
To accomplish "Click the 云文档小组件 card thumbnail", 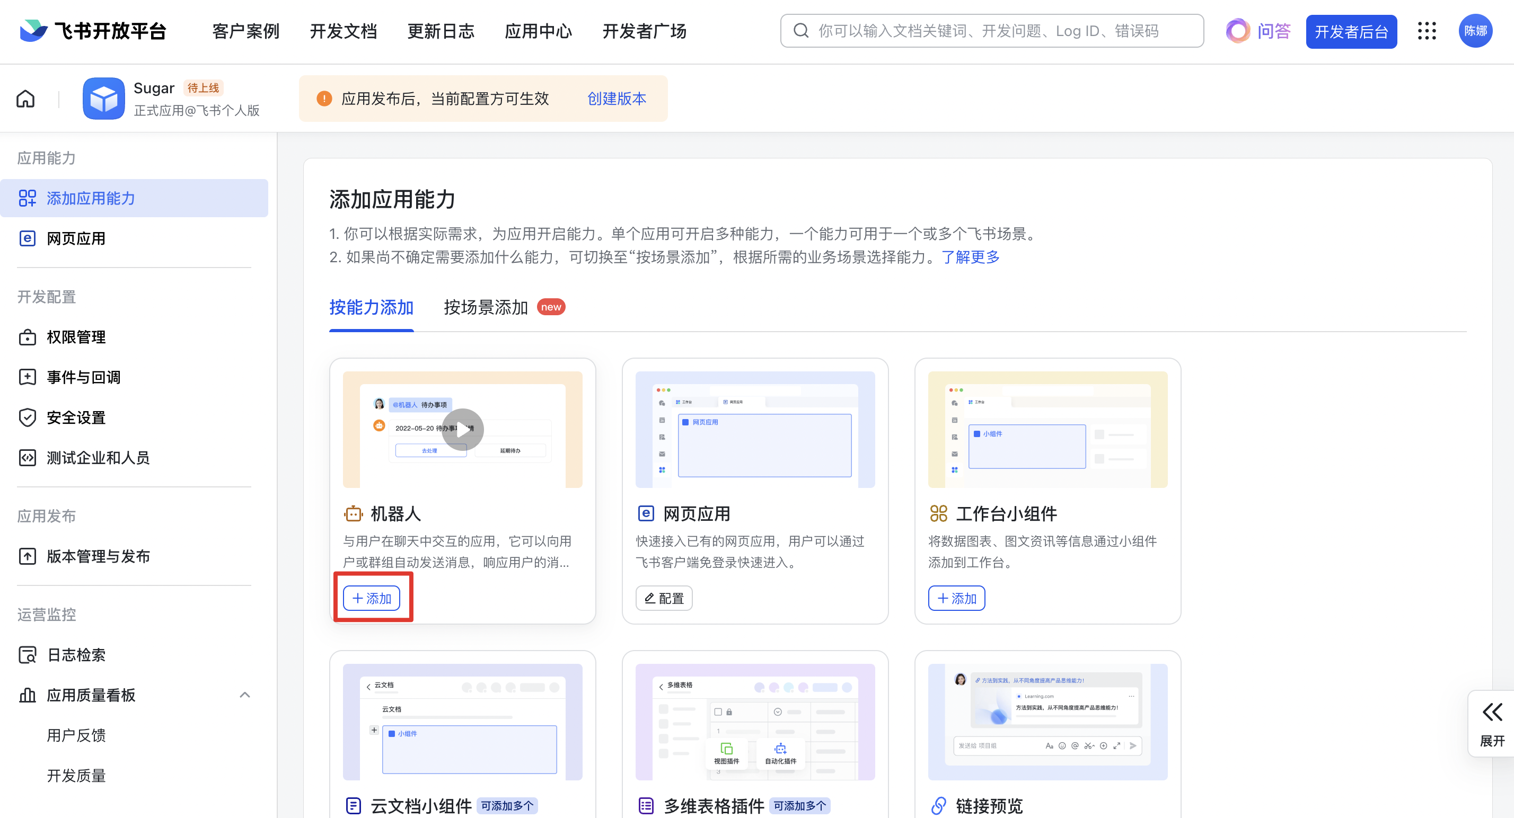I will coord(463,722).
